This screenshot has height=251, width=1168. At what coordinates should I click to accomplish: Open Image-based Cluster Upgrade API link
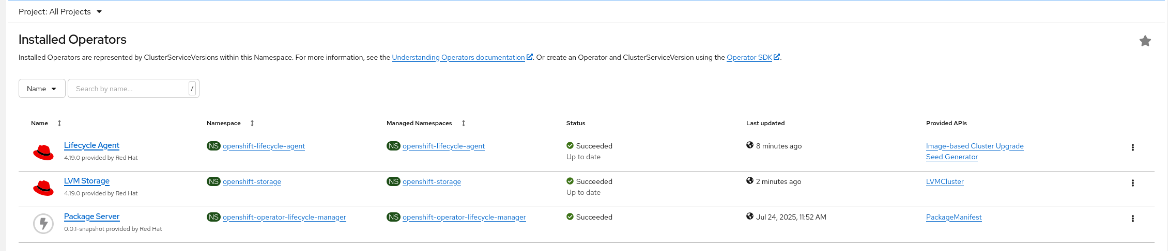pyautogui.click(x=975, y=146)
